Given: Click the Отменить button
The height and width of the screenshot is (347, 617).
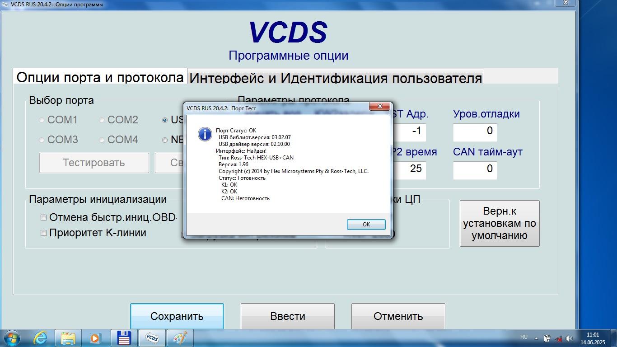Looking at the screenshot, I should pyautogui.click(x=398, y=316).
